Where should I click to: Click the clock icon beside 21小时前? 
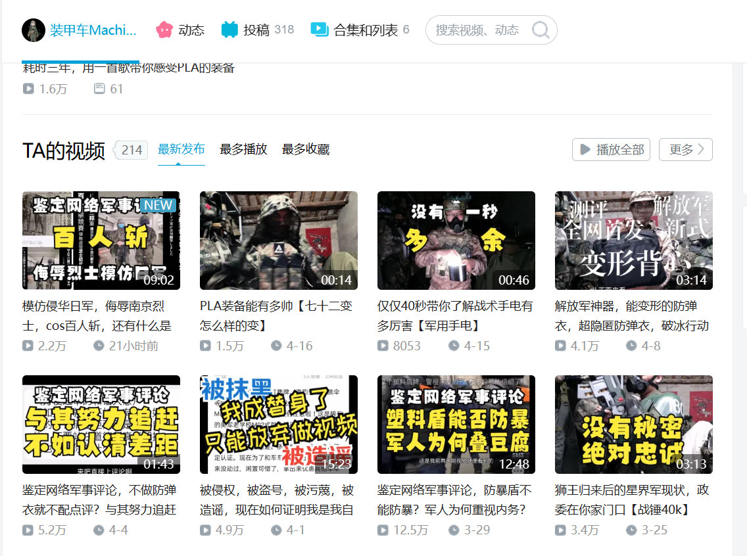click(99, 346)
